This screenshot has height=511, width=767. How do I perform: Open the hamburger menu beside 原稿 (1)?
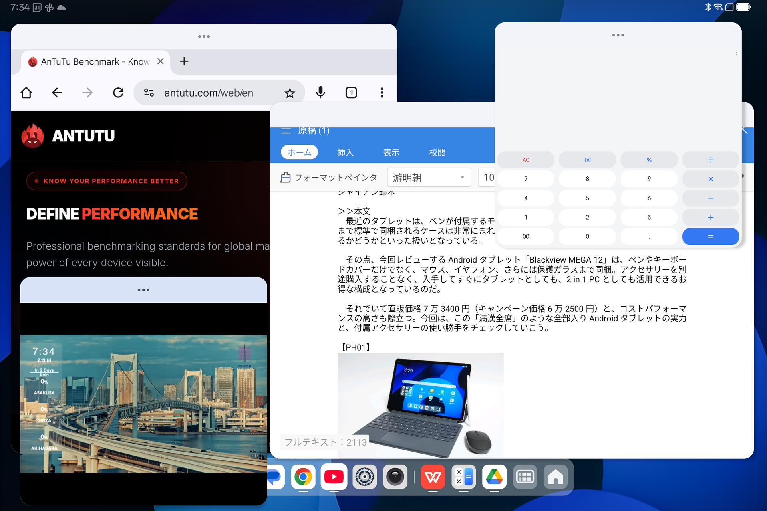[x=286, y=131]
